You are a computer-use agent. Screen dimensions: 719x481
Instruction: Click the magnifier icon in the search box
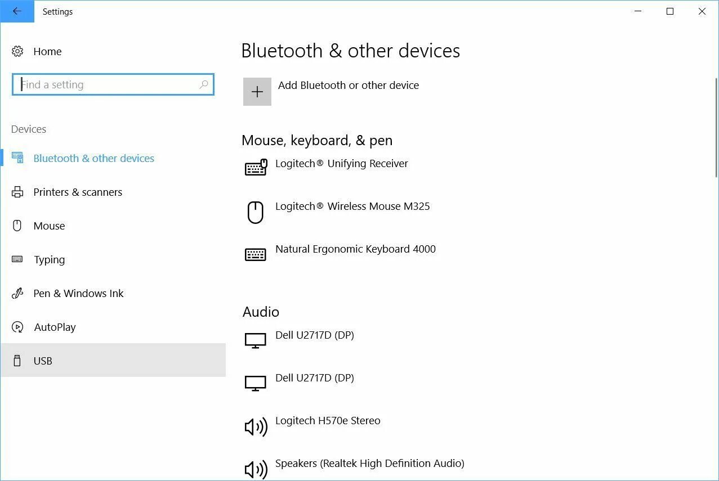tap(203, 85)
